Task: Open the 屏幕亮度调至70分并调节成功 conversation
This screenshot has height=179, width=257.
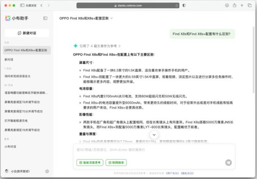Action: tap(24, 112)
